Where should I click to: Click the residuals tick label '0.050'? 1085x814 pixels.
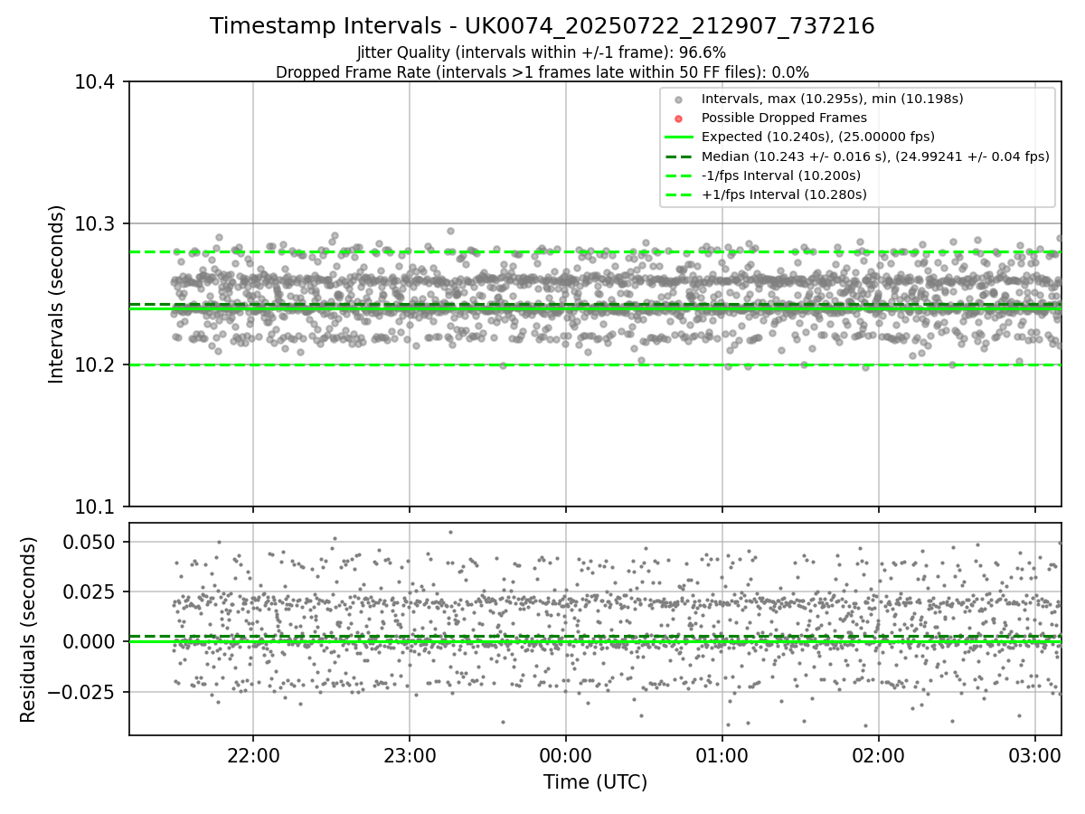tap(90, 542)
